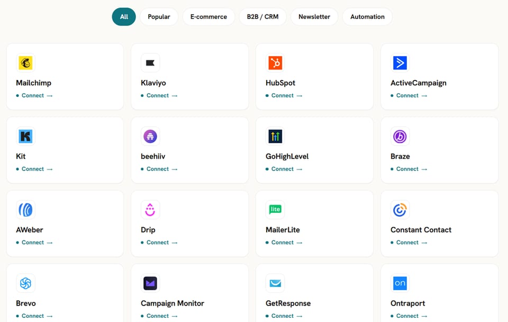Image resolution: width=508 pixels, height=322 pixels.
Task: Click the Ontraport card title
Action: coord(407,303)
